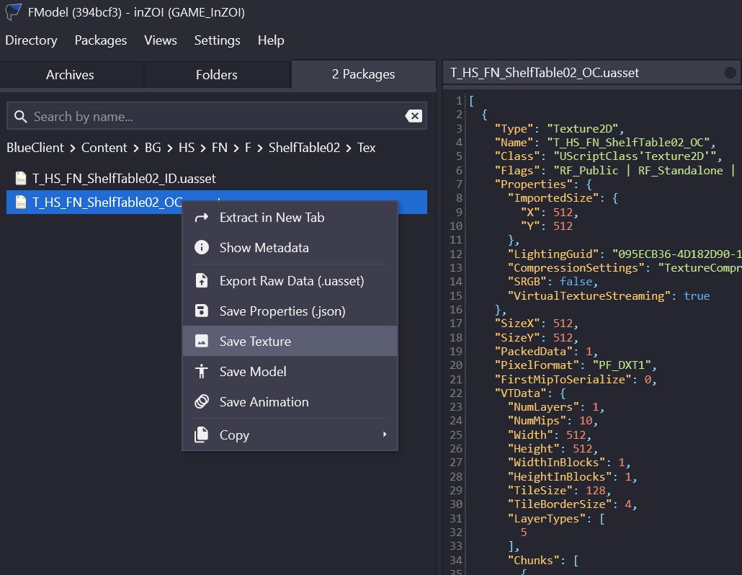Image resolution: width=742 pixels, height=575 pixels.
Task: Click the Extract in New Tab arrow icon
Action: click(x=202, y=217)
